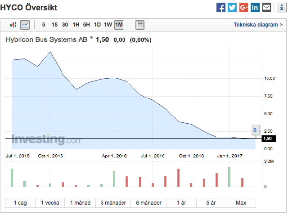Select the 1 år time range
The height and width of the screenshot is (215, 288).
coord(181,203)
